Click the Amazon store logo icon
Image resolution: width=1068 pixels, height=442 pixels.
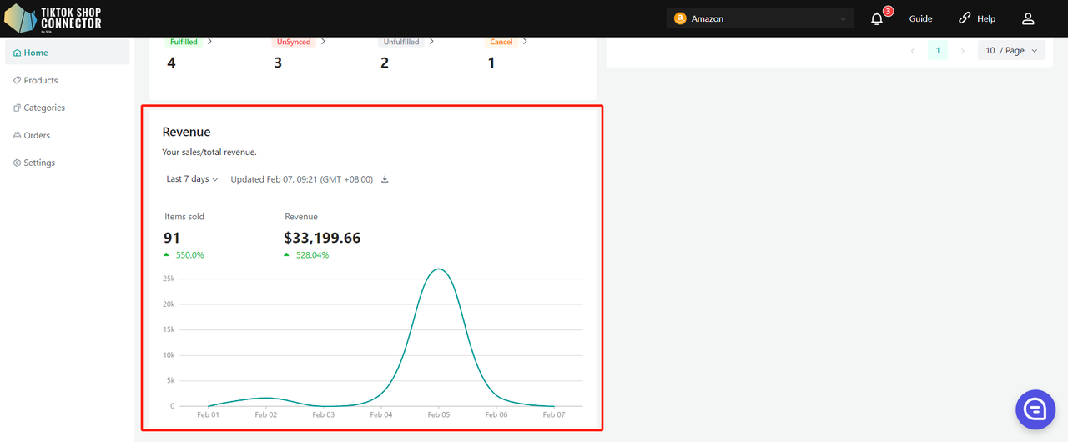tap(680, 18)
